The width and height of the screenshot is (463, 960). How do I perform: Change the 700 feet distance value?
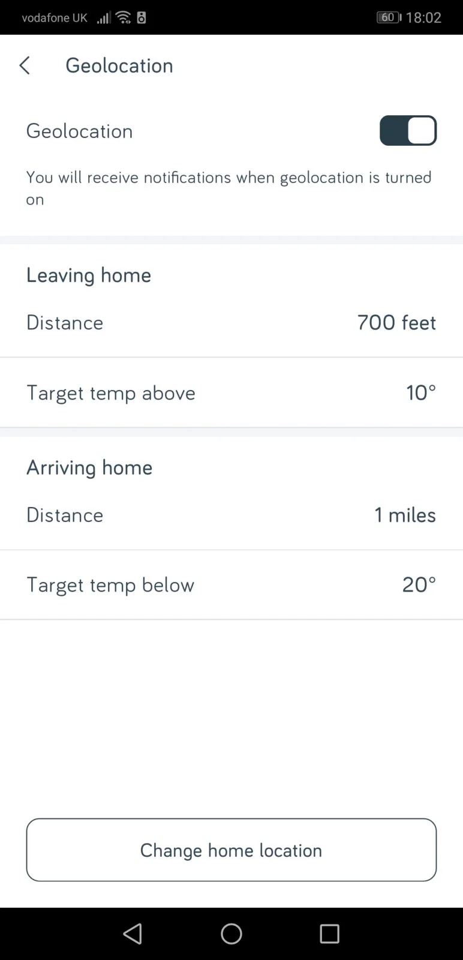396,323
